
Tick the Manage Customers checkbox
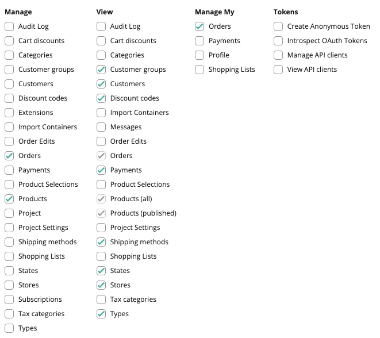point(9,84)
